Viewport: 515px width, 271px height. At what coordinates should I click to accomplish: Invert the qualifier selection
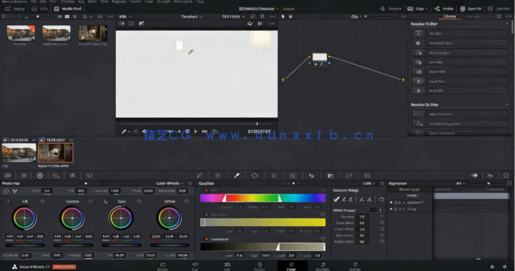(381, 199)
